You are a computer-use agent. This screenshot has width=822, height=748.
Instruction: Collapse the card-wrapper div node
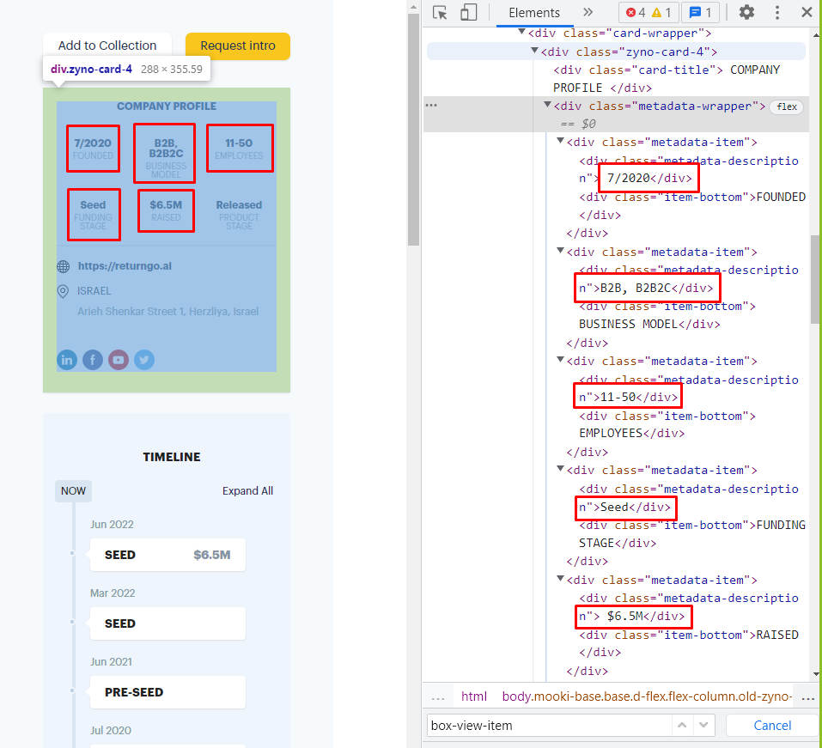click(521, 32)
